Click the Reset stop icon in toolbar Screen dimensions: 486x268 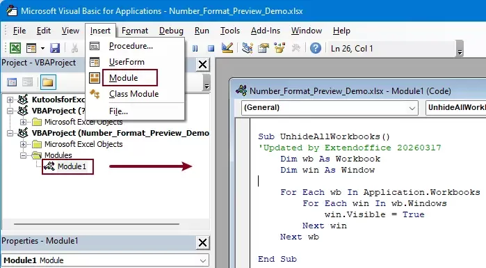pos(211,49)
